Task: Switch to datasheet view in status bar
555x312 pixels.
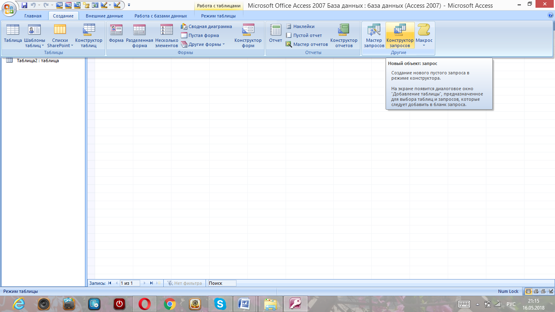Action: click(x=528, y=291)
